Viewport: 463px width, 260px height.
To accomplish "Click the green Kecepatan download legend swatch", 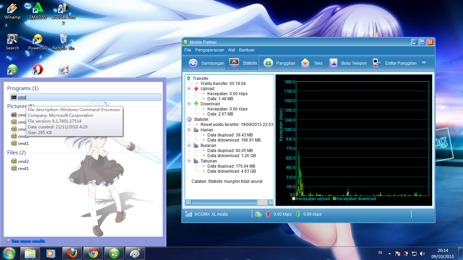I will (335, 199).
